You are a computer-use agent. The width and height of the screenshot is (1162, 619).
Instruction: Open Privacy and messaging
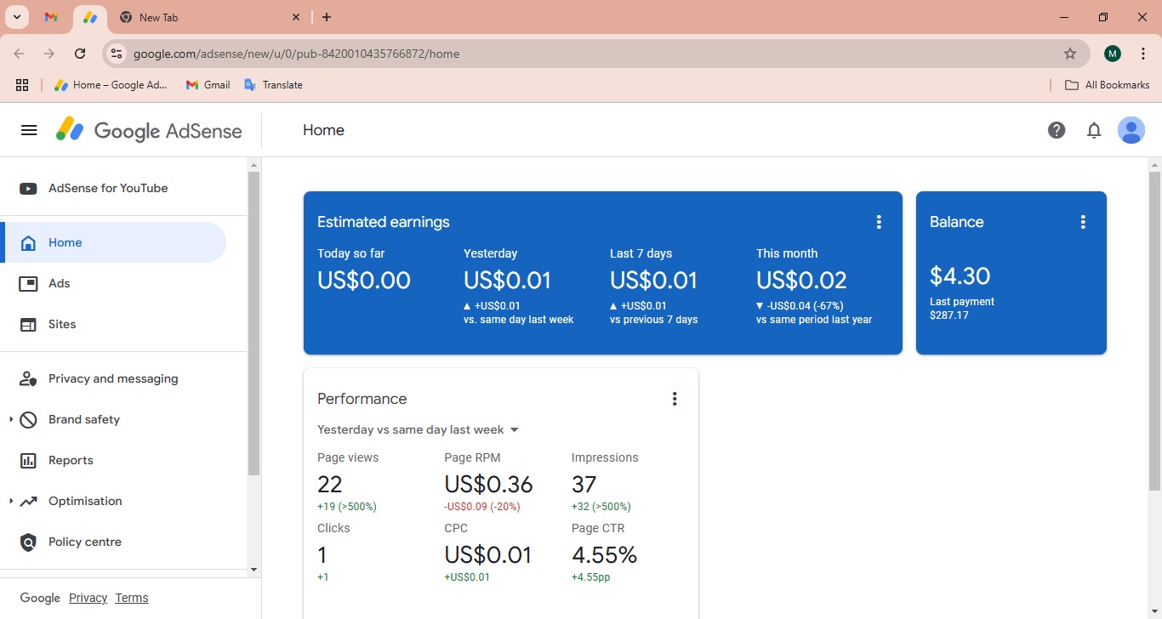coord(113,378)
